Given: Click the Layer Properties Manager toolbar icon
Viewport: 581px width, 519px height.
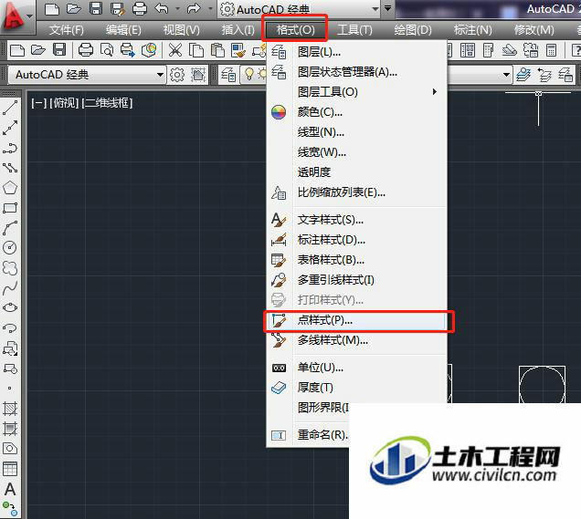Looking at the screenshot, I should click(228, 75).
